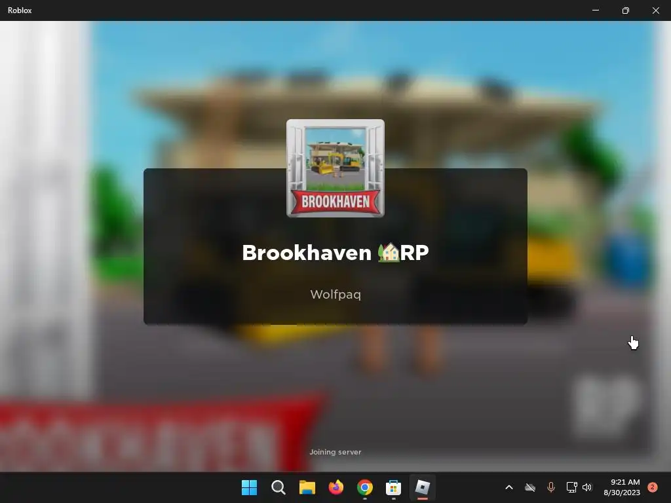Viewport: 671px width, 503px height.
Task: Open the clock showing 9:21 AM
Action: pos(622,487)
